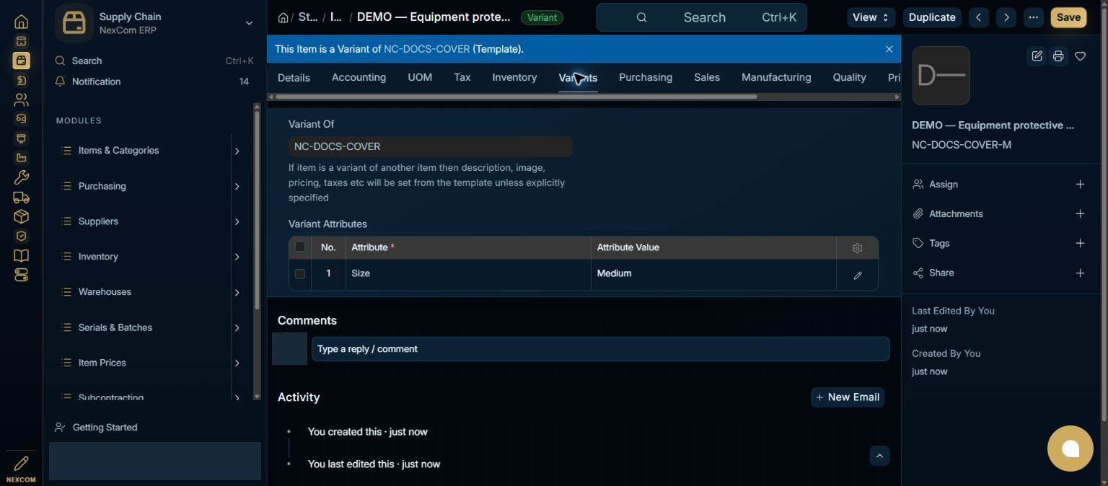Screen dimensions: 1108x486
Task: Click the home breadcrumb icon
Action: [283, 17]
